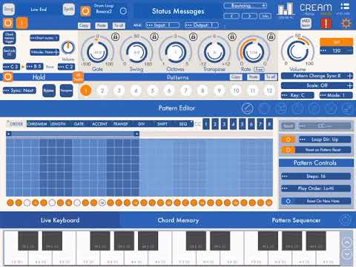The height and width of the screenshot is (267, 356).
Task: Open the MIDI learn icon
Action: 306,24
